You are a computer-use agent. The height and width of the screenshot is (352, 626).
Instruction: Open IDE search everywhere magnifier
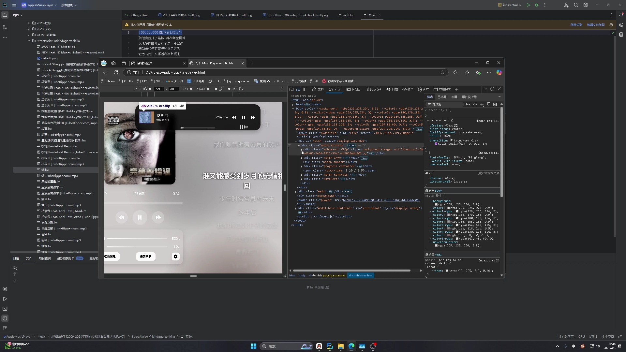coord(576,5)
